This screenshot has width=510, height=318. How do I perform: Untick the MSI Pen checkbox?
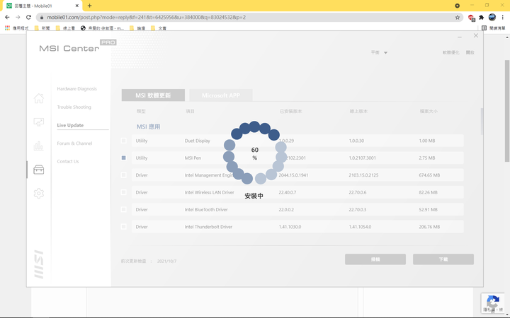point(123,158)
